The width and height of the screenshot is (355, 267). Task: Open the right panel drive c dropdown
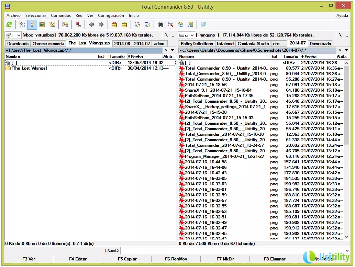187,35
